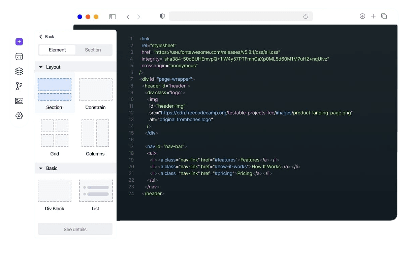Viewport: 415px width, 254px height.
Task: Toggle the browser sidebar icon
Action: 112,16
